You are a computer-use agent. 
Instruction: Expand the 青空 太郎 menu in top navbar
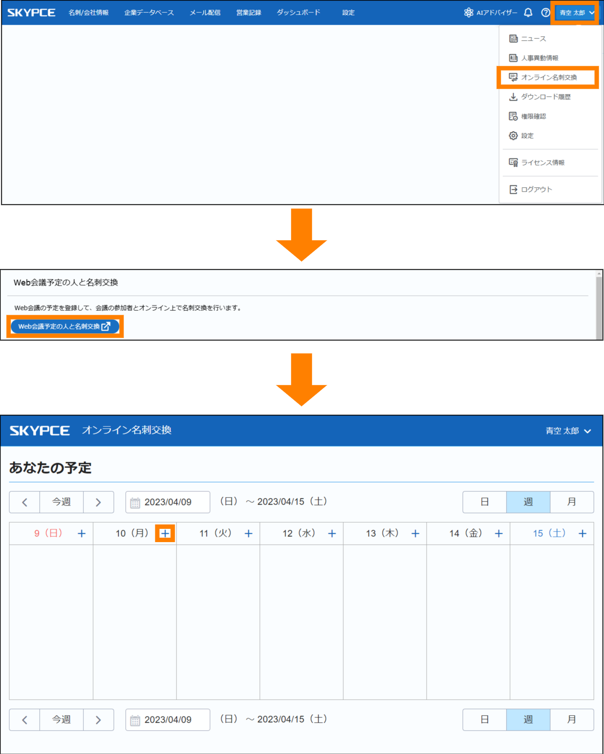click(577, 12)
